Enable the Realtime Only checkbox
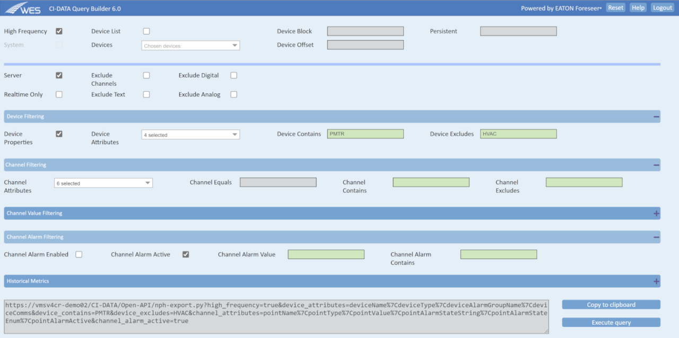 pyautogui.click(x=59, y=94)
